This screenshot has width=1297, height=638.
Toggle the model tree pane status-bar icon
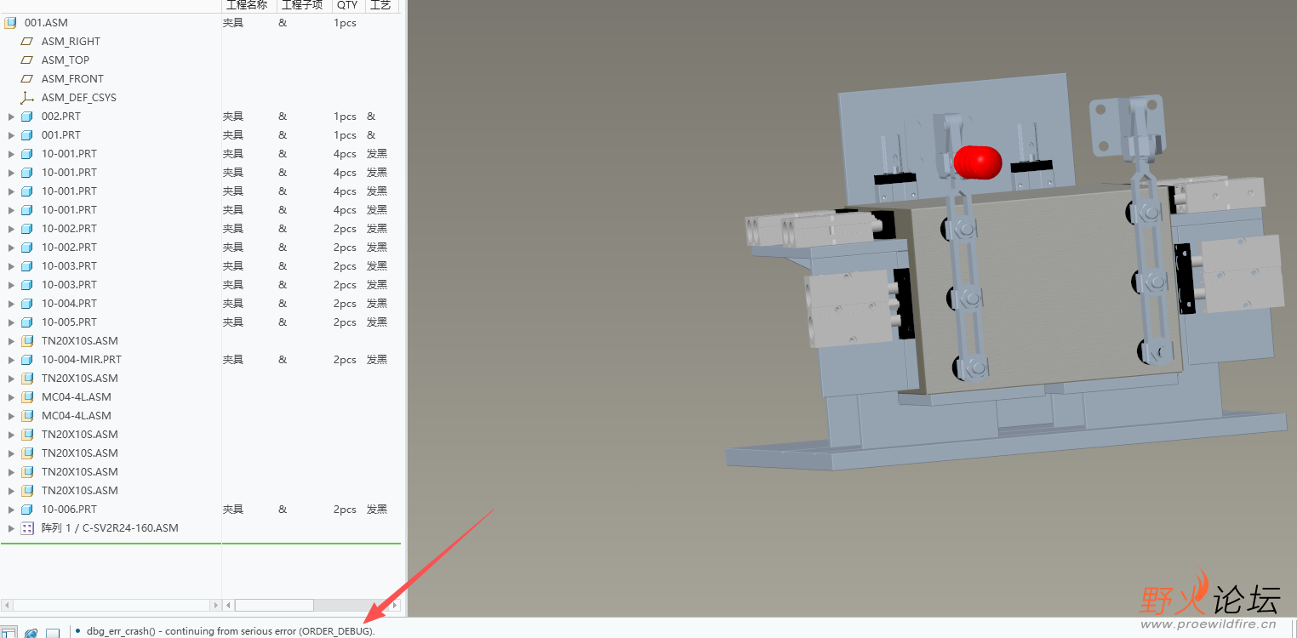pos(8,633)
